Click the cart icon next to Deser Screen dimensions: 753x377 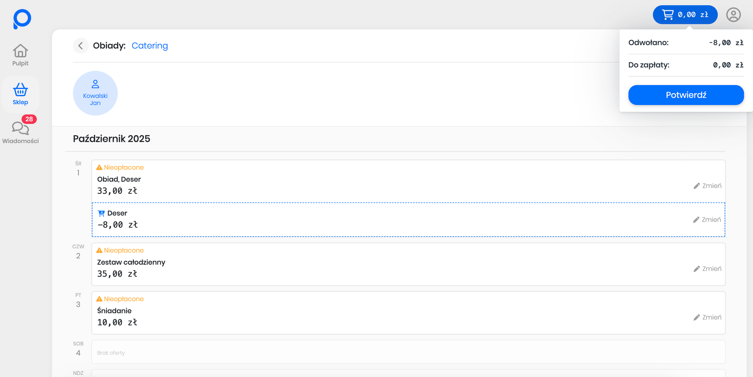(101, 213)
